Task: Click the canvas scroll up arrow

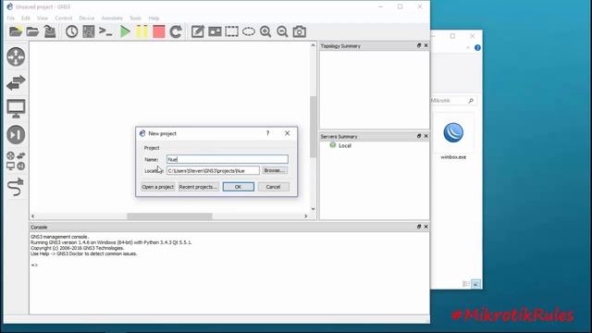Action: 313,45
